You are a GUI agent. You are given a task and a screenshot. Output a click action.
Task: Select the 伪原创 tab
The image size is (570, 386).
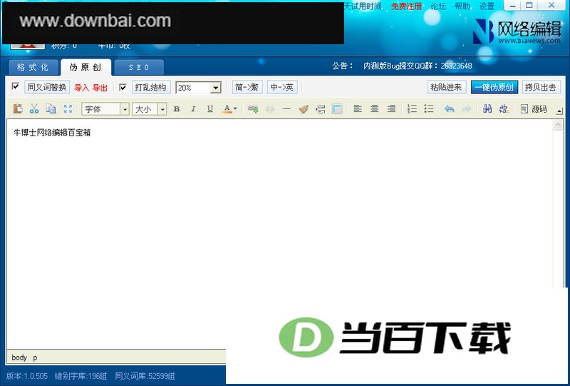click(x=85, y=67)
